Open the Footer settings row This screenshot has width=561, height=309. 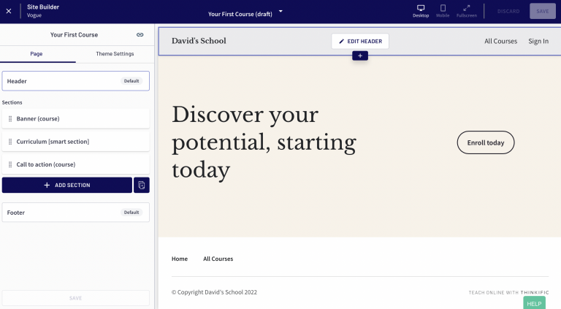[75, 213]
